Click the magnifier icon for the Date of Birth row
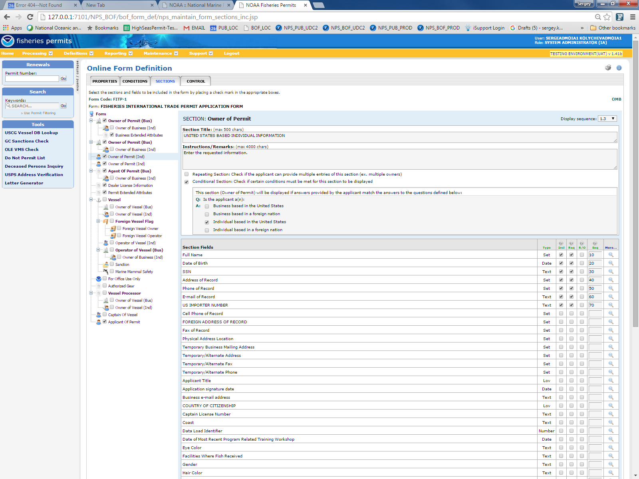The height and width of the screenshot is (479, 639). [x=611, y=263]
